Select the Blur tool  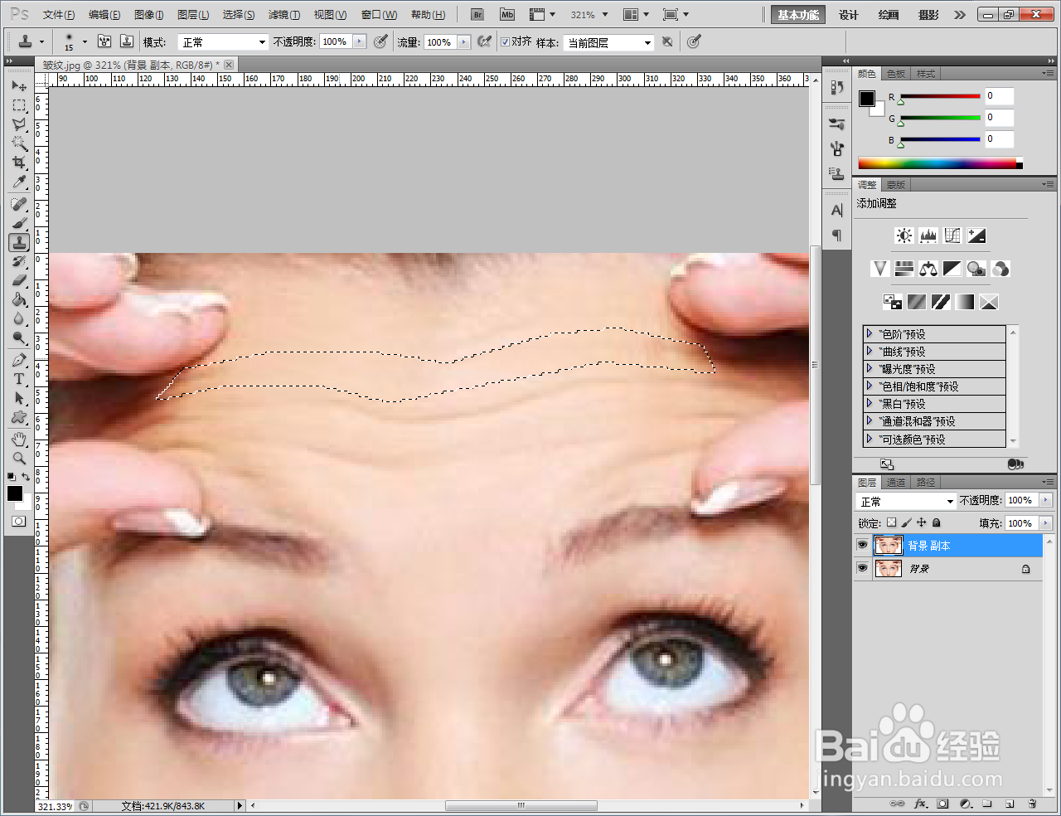(x=19, y=318)
